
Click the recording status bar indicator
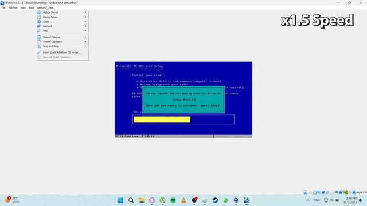341,192
